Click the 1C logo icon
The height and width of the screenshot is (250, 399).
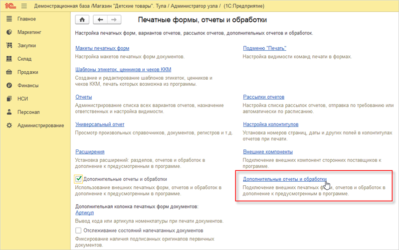[x=10, y=5]
